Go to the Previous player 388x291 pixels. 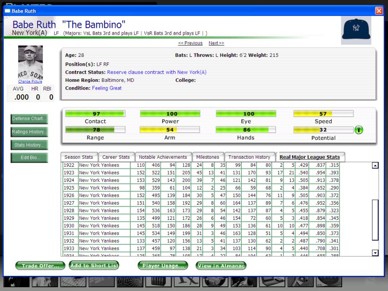coord(190,43)
